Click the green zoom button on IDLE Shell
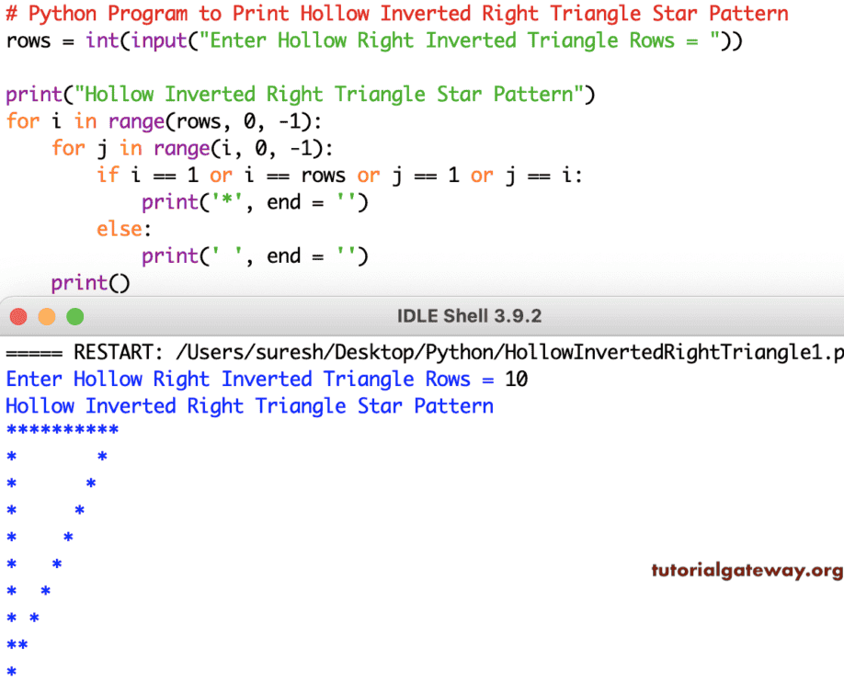Screen dimensions: 844x681 coord(74,315)
